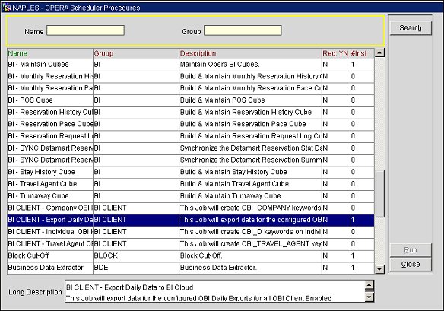Select the Business Data Extractor name cell

point(50,268)
